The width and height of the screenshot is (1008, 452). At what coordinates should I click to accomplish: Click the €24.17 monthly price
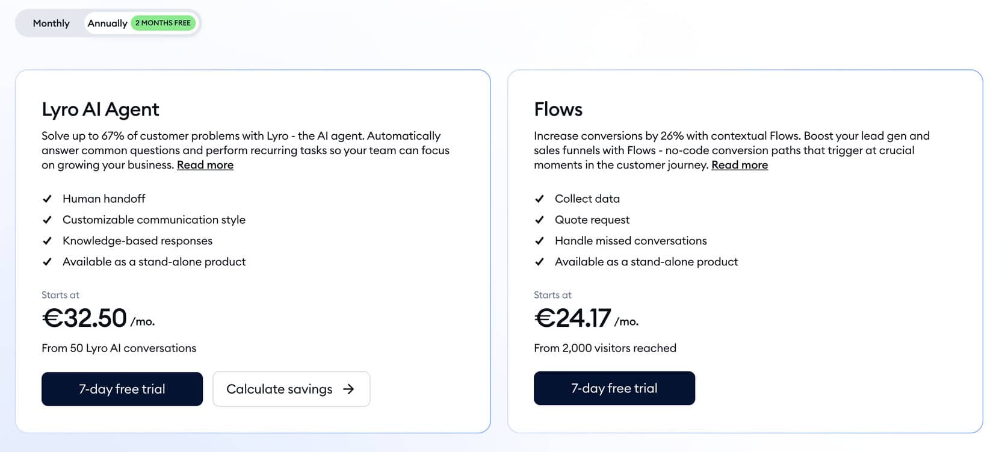coord(572,317)
